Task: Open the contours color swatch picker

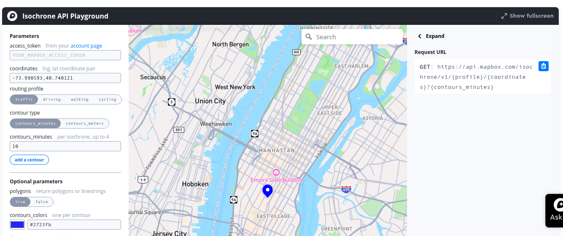Action: point(17,225)
